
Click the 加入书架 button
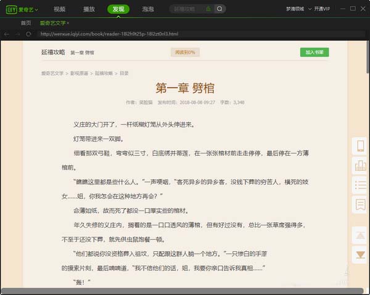point(314,52)
